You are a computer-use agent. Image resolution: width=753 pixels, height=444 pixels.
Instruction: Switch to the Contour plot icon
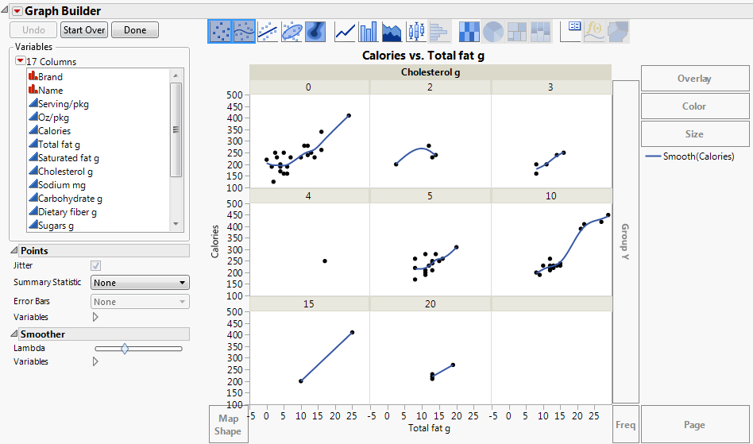pos(315,32)
